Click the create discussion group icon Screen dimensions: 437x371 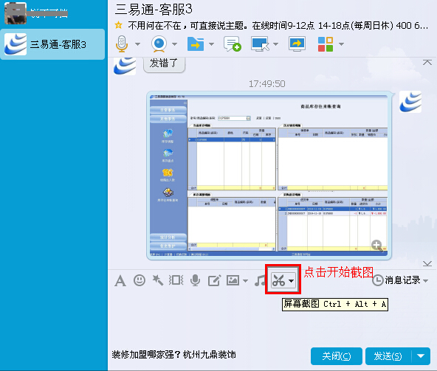pos(232,44)
